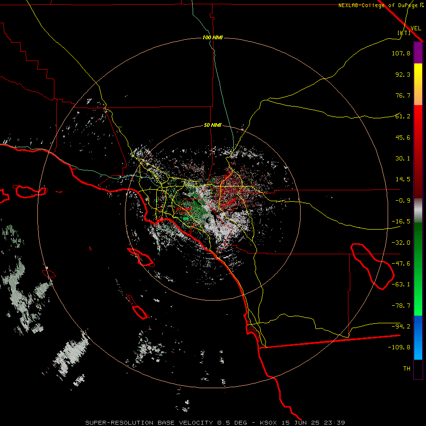The width and height of the screenshot is (426, 426).
Task: Select the -78.7 velocity scale value
Action: pos(401,306)
